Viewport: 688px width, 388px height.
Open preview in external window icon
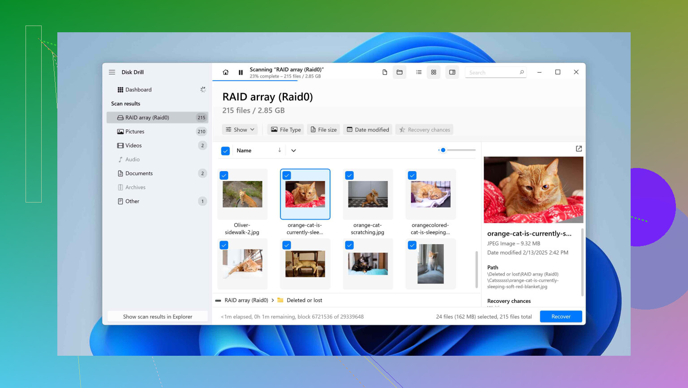point(579,149)
